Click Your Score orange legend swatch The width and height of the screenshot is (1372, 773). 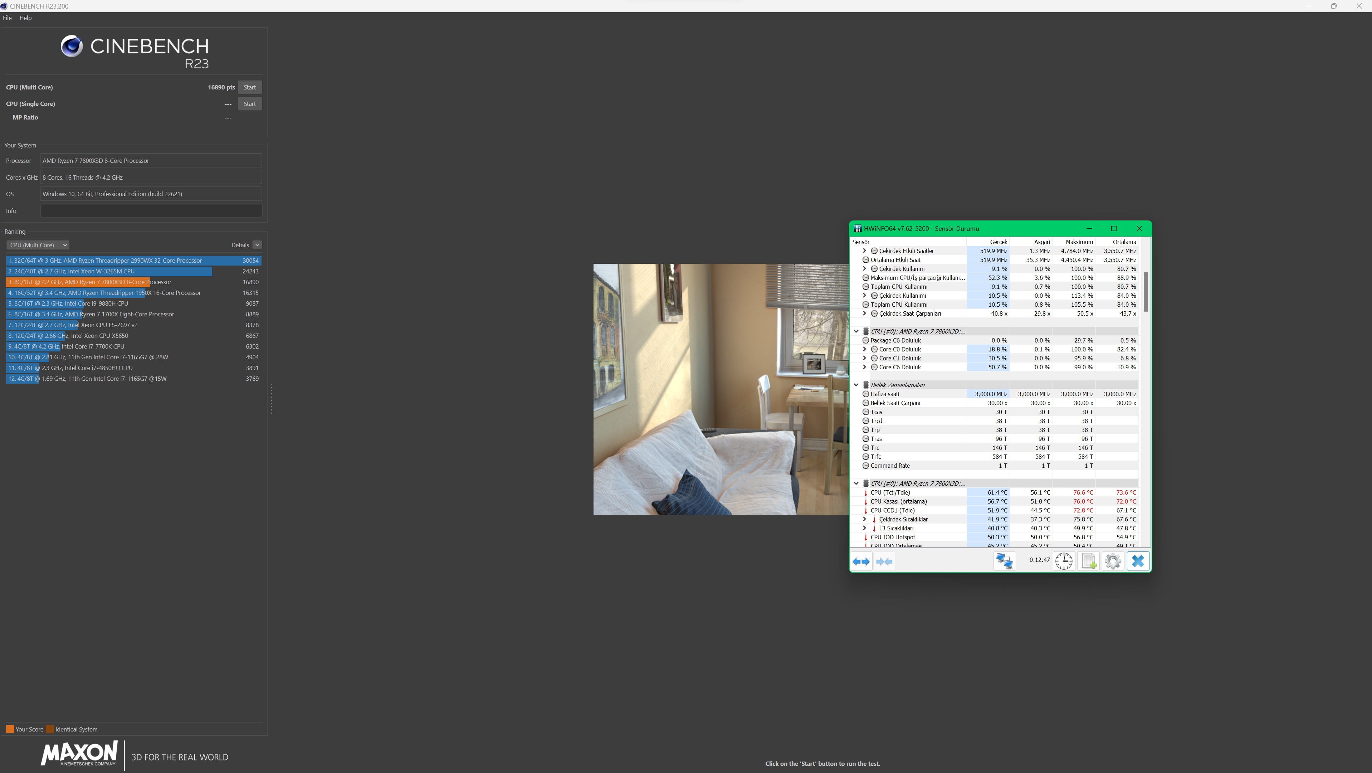[10, 729]
